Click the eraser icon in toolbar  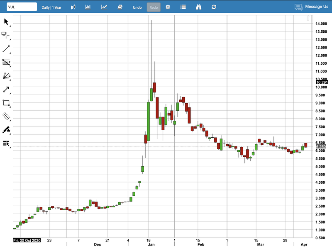(x=120, y=7)
